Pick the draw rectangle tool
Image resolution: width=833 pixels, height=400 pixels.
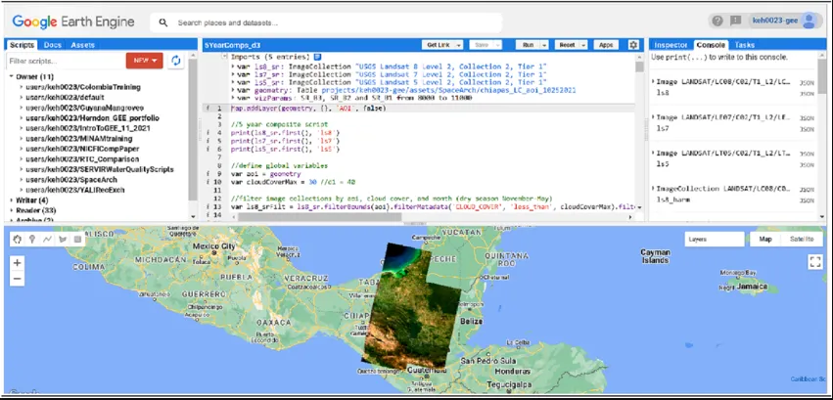pyautogui.click(x=76, y=240)
